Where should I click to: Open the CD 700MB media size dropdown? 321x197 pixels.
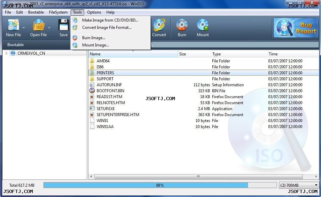pos(299,185)
